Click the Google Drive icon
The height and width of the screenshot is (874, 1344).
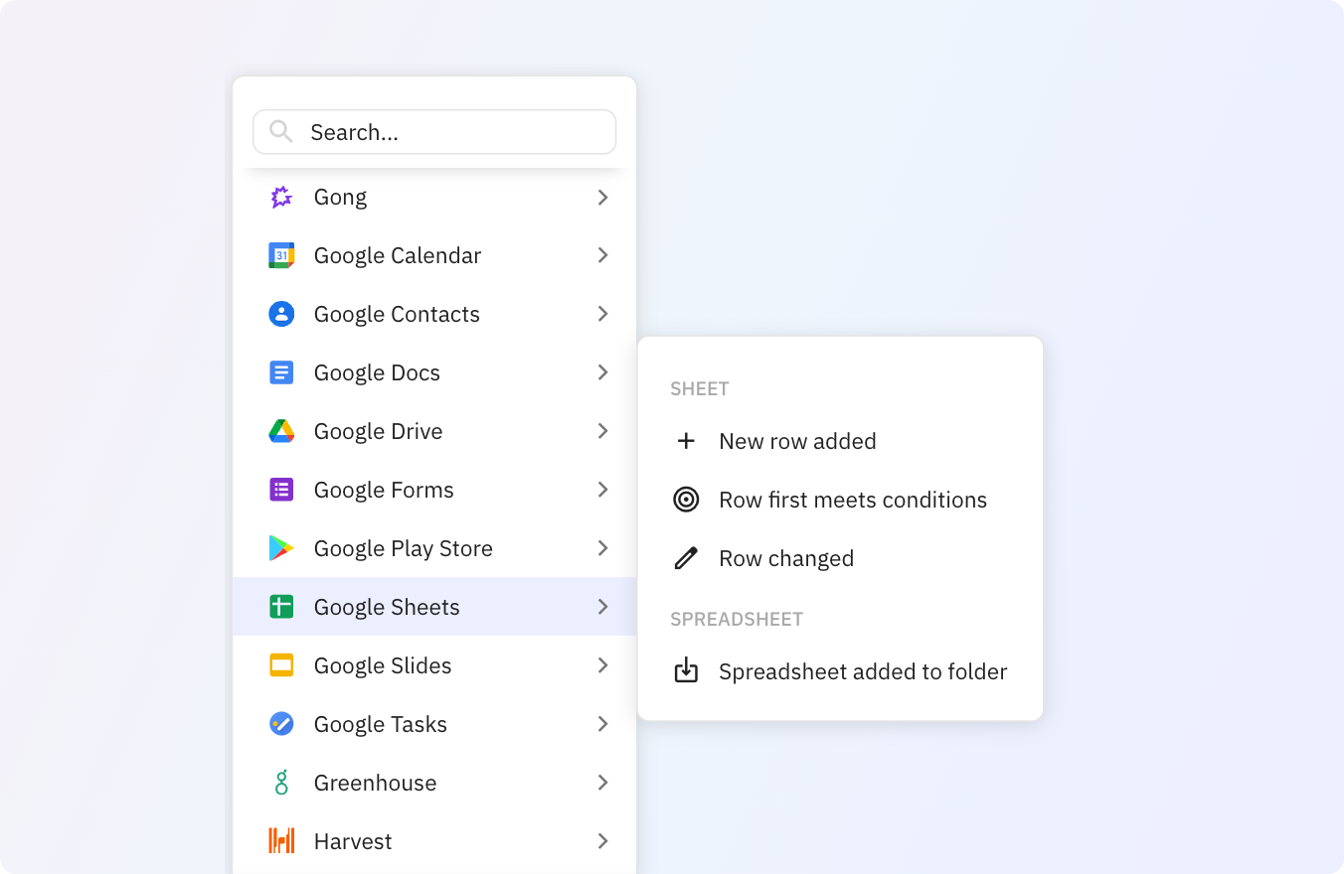pos(281,431)
